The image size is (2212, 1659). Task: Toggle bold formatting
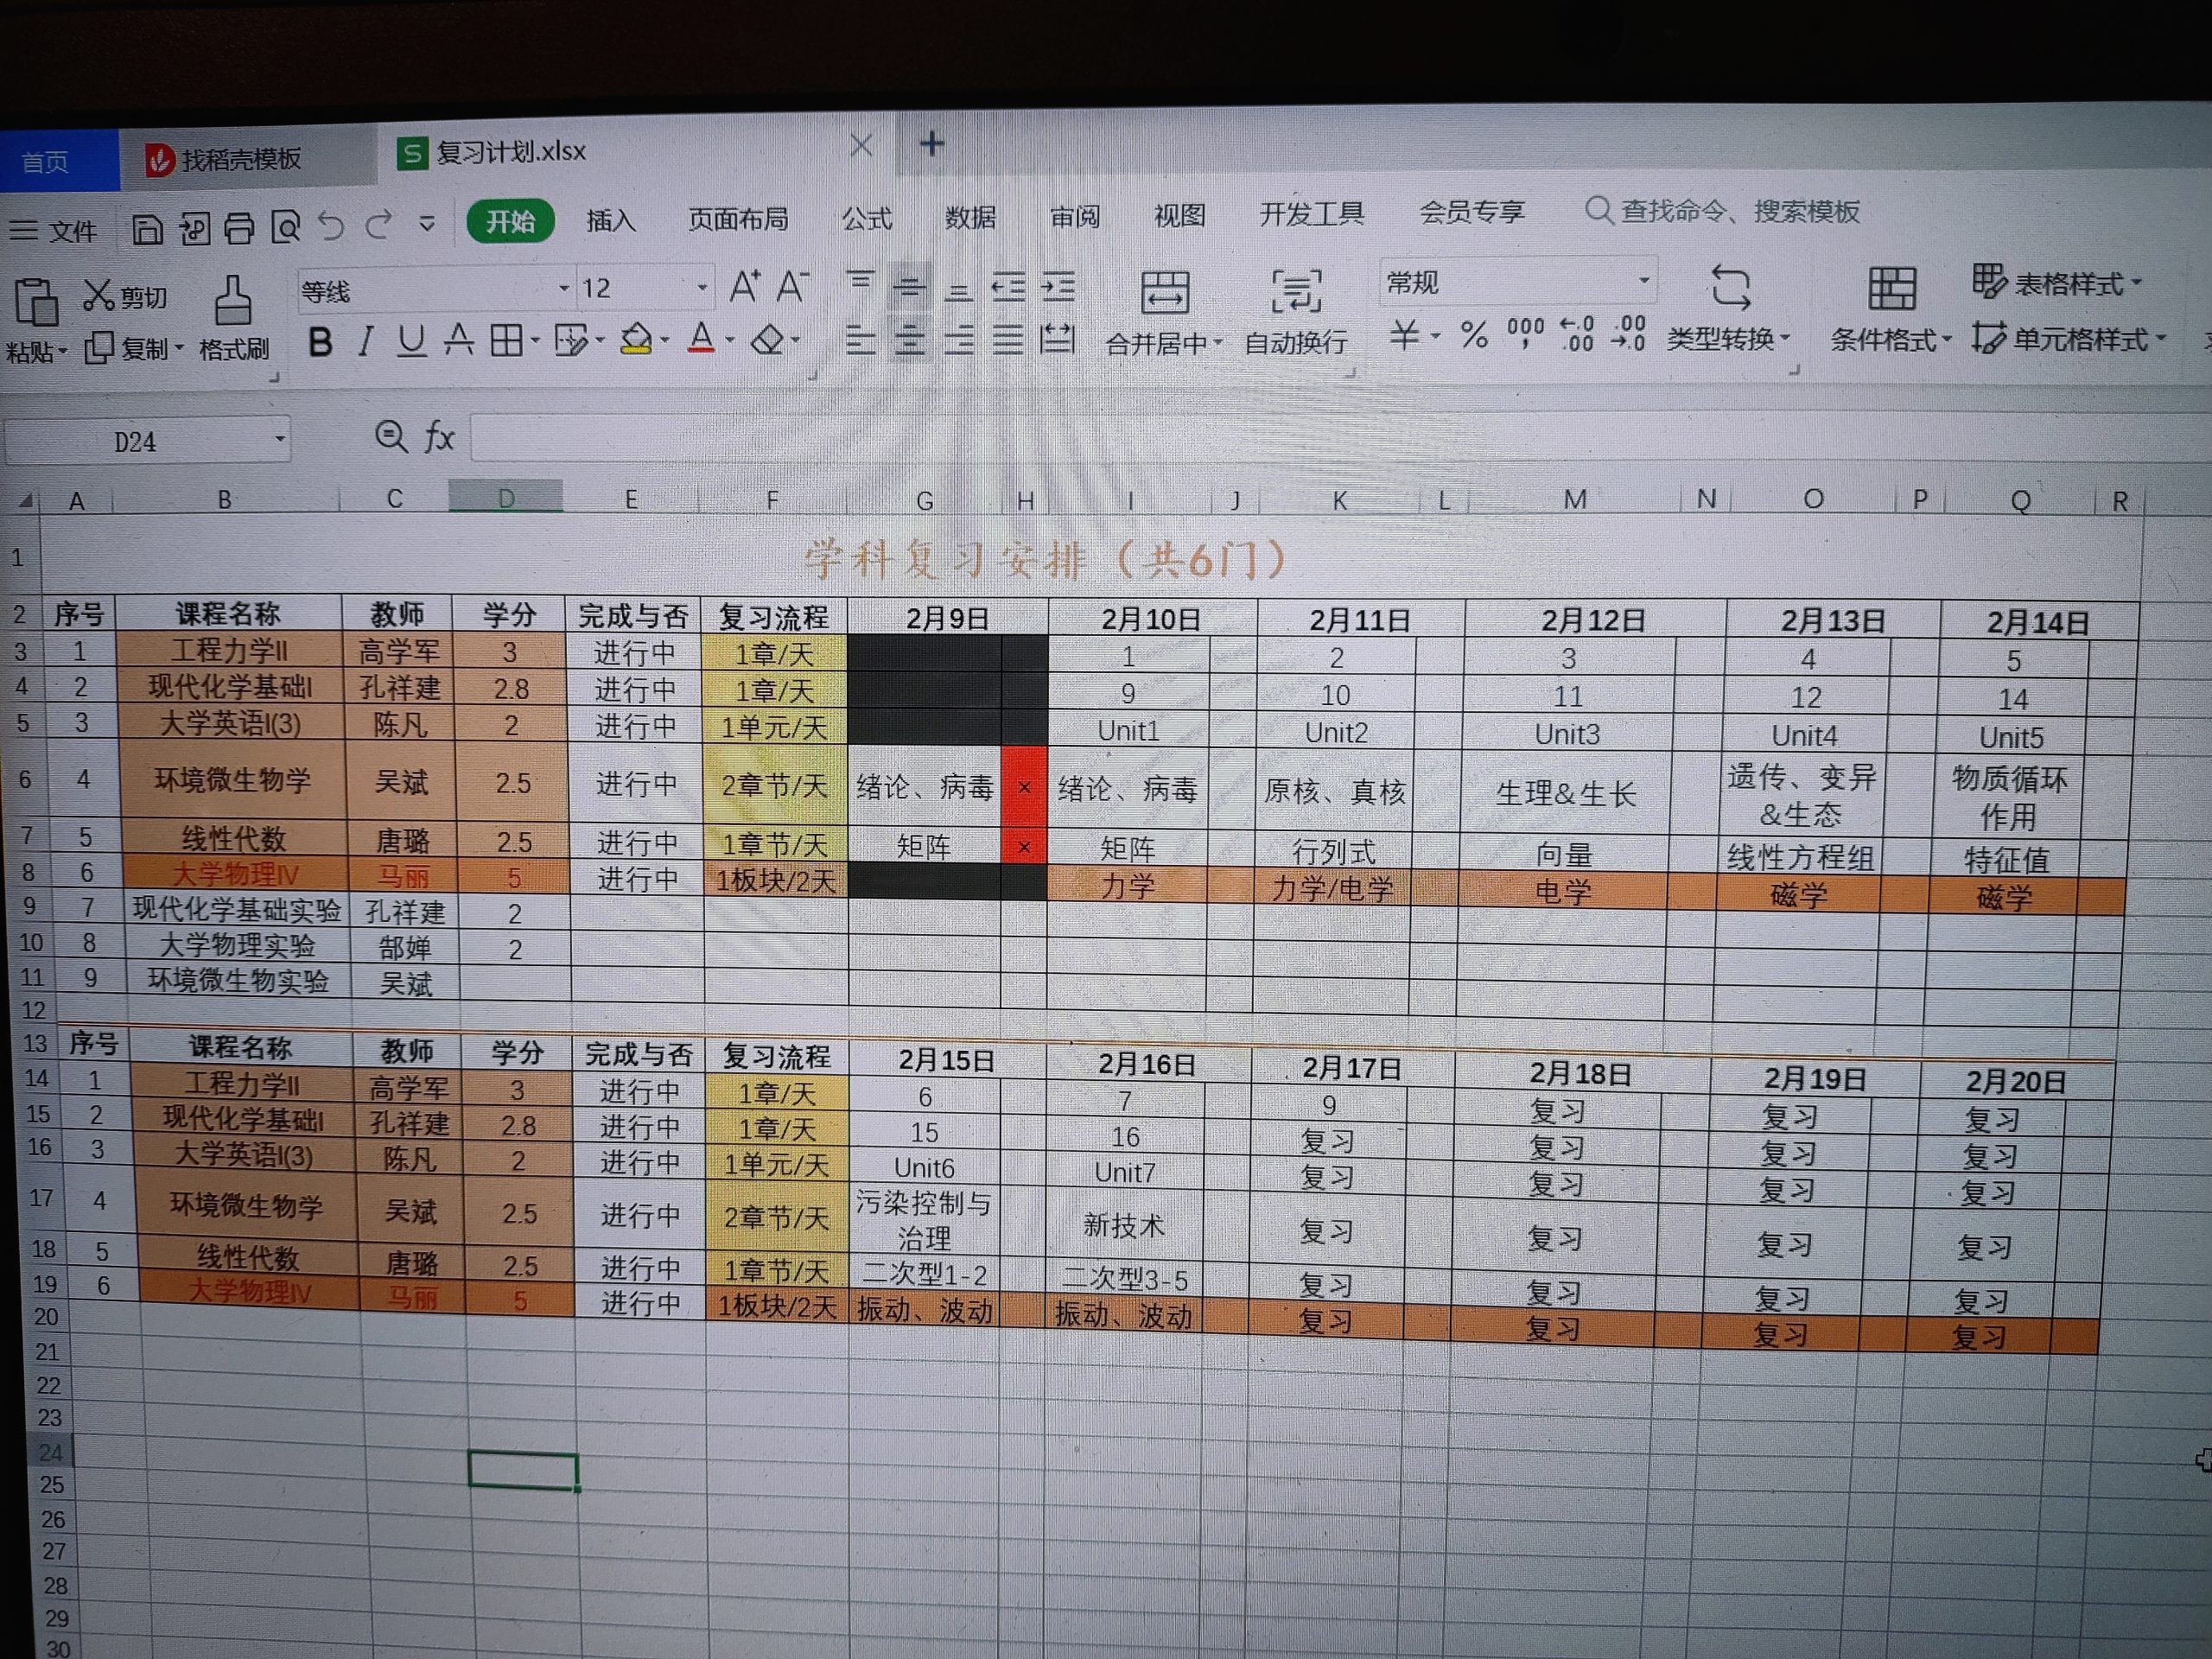tap(320, 343)
